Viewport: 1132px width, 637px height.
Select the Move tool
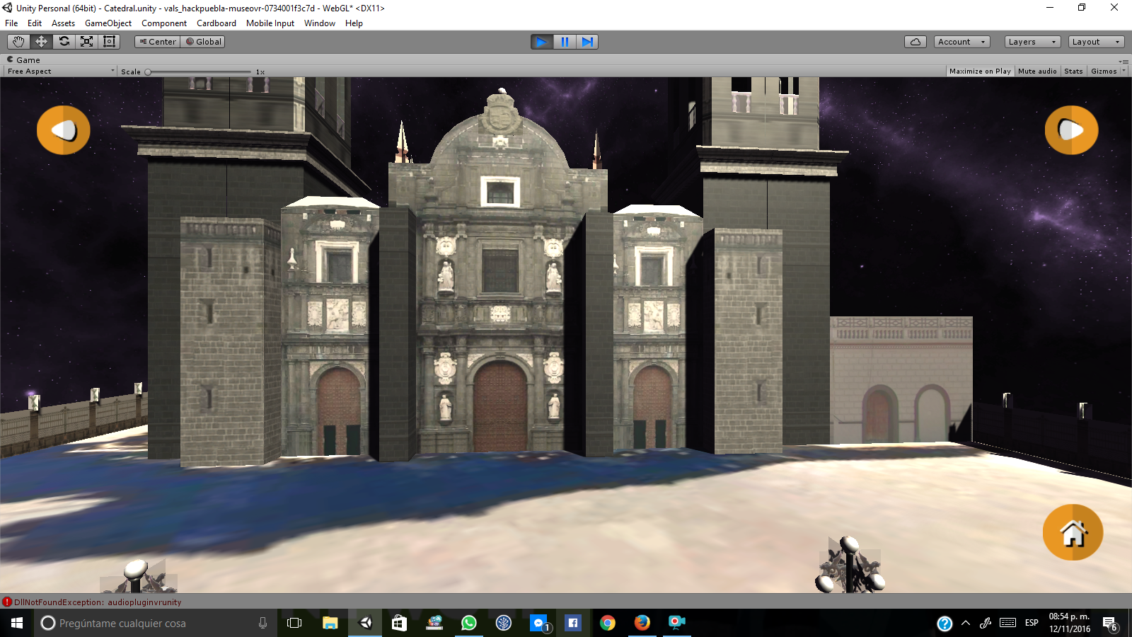[41, 42]
